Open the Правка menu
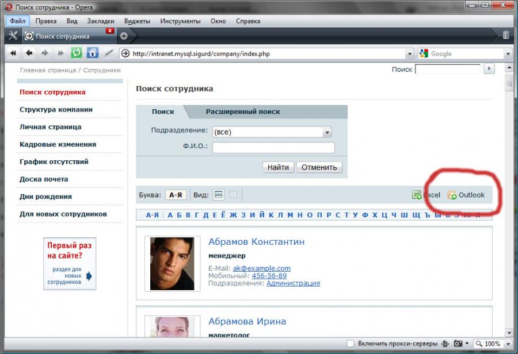 (x=46, y=21)
